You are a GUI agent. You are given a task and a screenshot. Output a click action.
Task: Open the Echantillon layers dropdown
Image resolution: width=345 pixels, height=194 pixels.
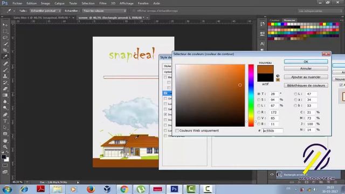(105, 11)
